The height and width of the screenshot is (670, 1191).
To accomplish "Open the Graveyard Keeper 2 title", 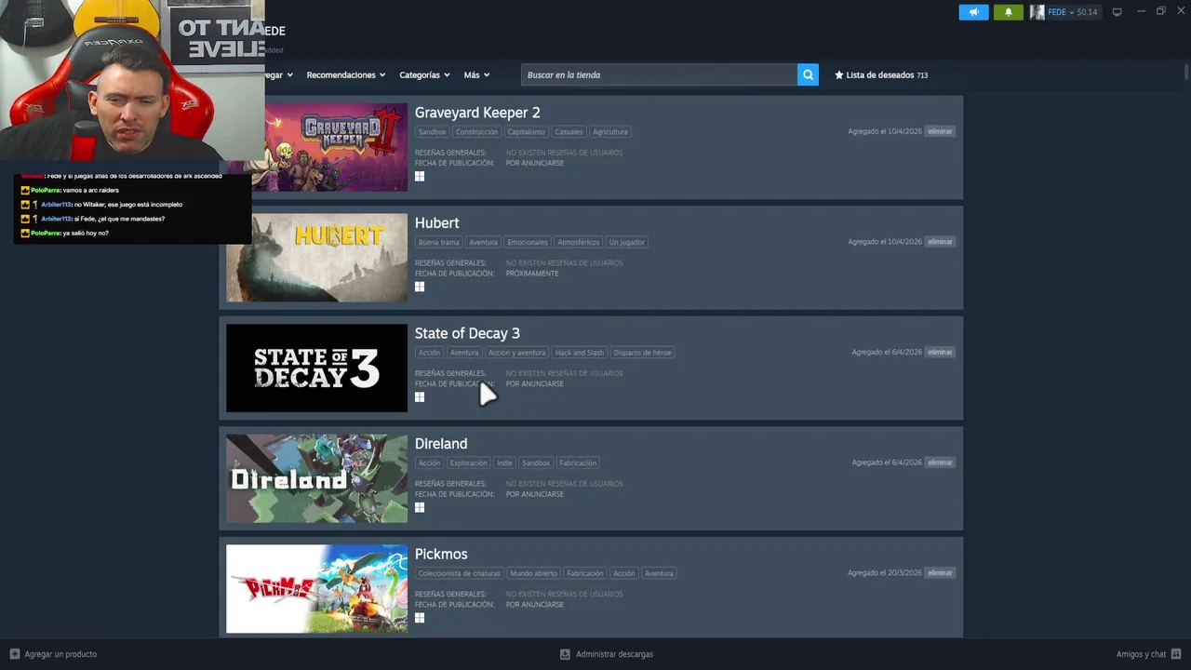I will (x=477, y=113).
